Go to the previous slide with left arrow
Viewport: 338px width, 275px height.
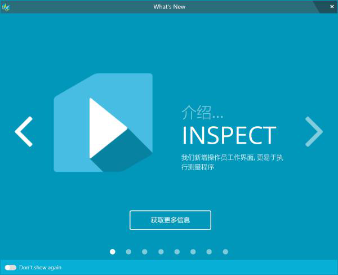click(x=24, y=132)
